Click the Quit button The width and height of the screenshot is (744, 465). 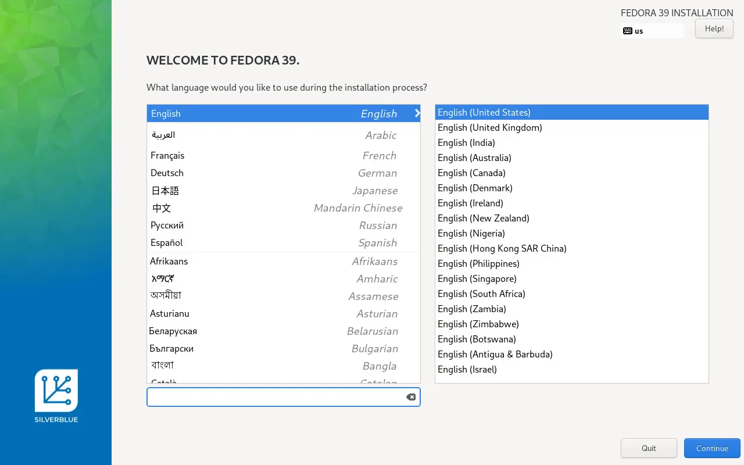[649, 448]
